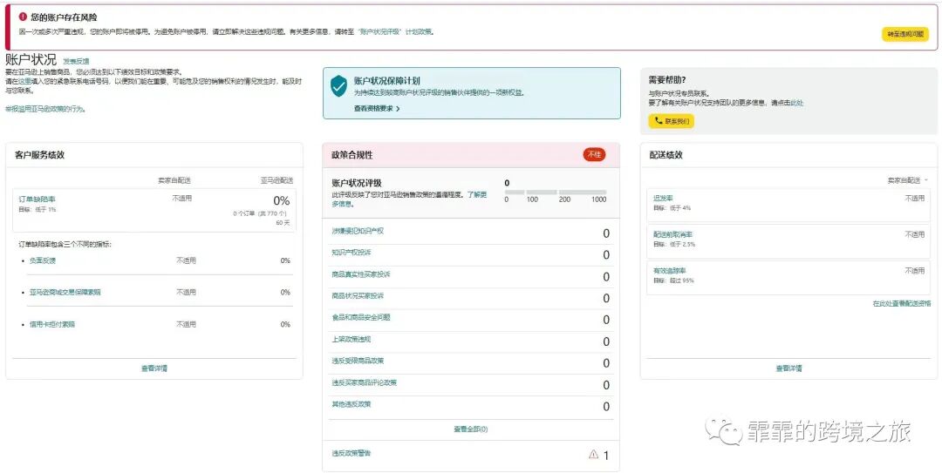This screenshot has width=942, height=473.
Task: Click the 账户状况 page title
Action: click(31, 59)
